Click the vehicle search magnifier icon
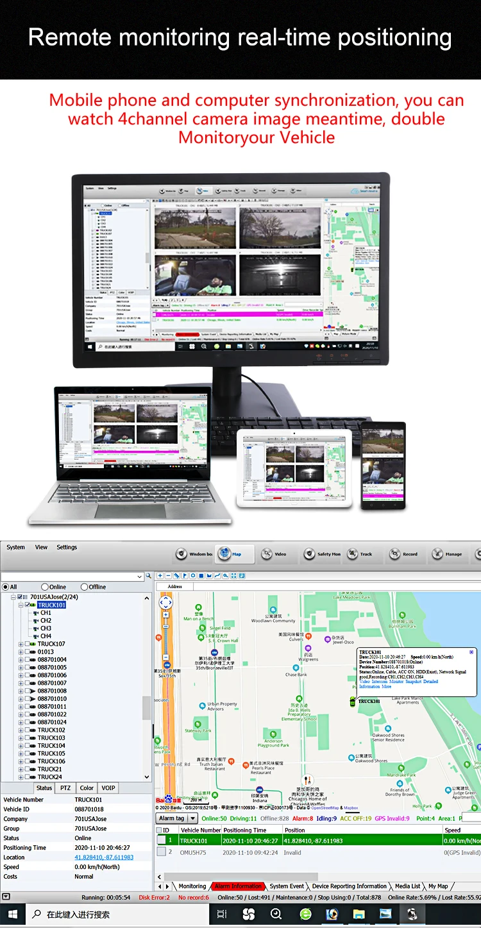The width and height of the screenshot is (481, 928). [x=149, y=577]
